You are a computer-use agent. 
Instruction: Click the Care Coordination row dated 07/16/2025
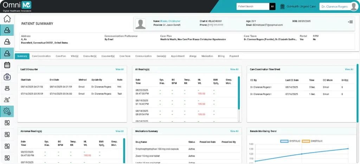click(x=301, y=94)
